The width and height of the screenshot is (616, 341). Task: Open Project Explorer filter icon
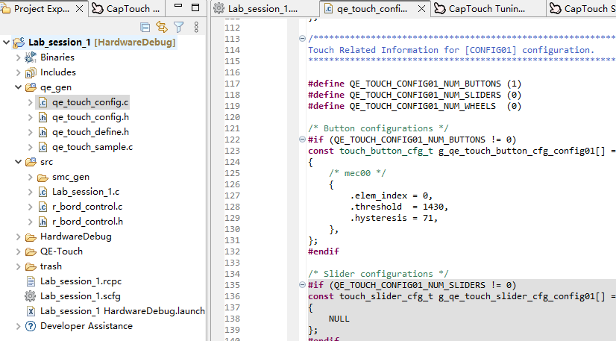tap(179, 27)
